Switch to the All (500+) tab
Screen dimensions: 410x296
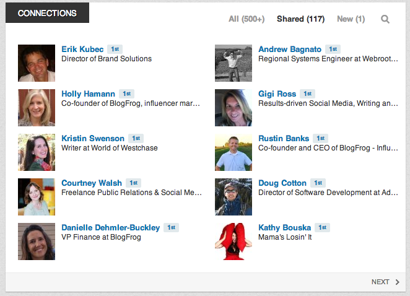coord(246,19)
